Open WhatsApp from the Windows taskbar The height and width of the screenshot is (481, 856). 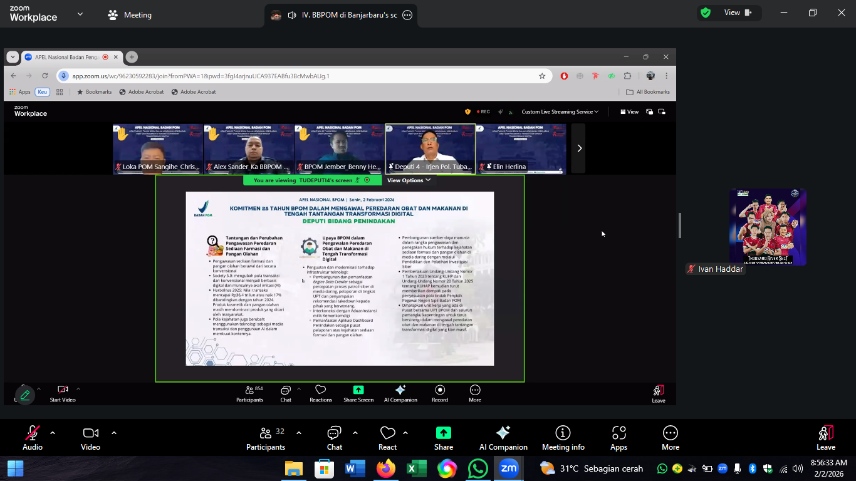tap(478, 468)
